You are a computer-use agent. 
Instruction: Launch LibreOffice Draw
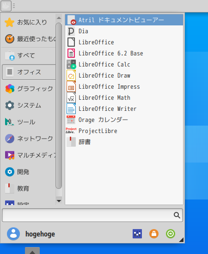(x=124, y=75)
